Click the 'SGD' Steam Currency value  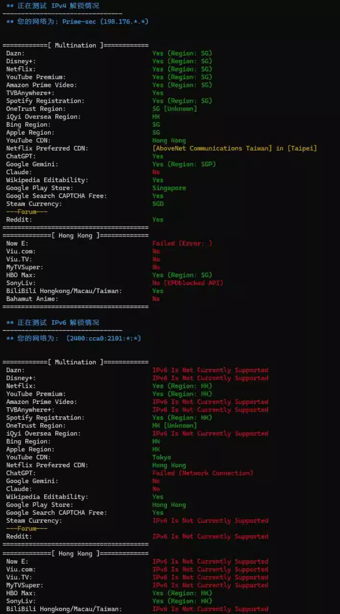point(158,204)
